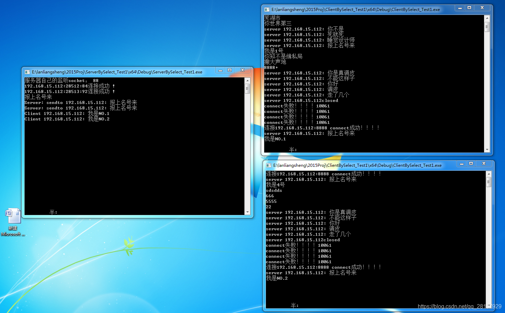Click IME indicator '半:' in server console
Image resolution: width=505 pixels, height=313 pixels.
click(x=53, y=212)
